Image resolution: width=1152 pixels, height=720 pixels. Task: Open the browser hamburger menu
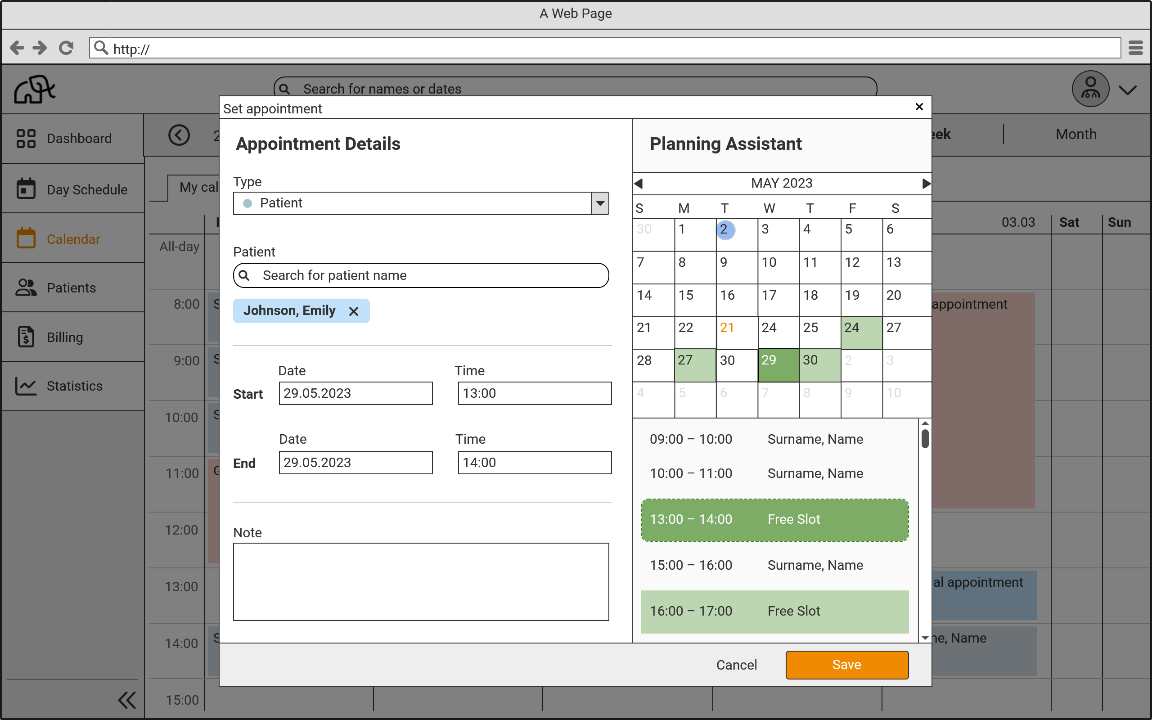(1136, 47)
